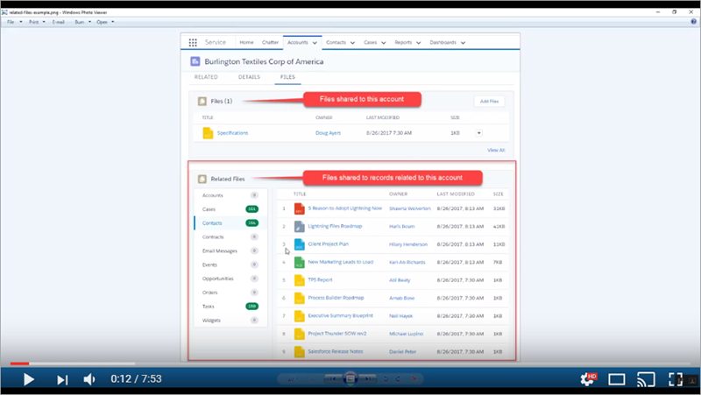Click the Executive Summary Blueprint file icon
The image size is (701, 395).
299,316
